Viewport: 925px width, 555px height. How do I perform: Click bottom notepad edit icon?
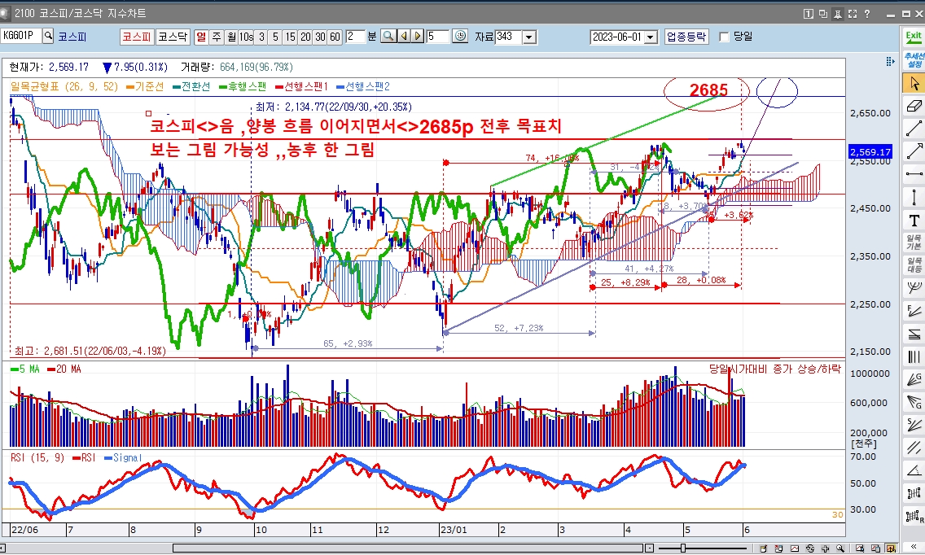coord(763,548)
